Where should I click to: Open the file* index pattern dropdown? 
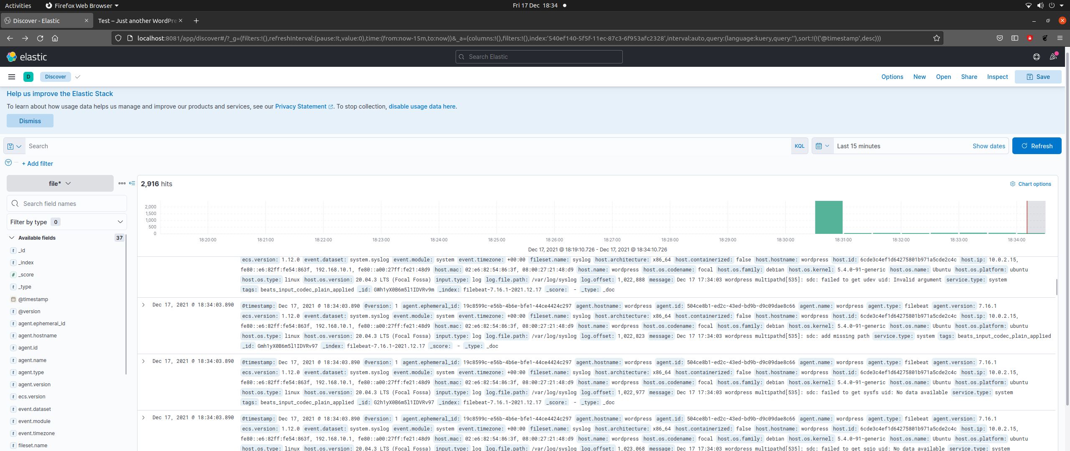[x=60, y=183]
